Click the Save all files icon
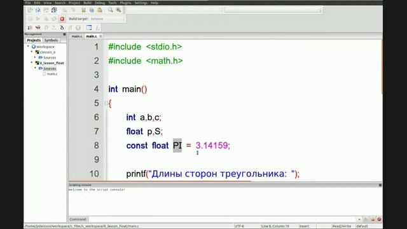Viewport: 407px width, 229px height. (54, 10)
